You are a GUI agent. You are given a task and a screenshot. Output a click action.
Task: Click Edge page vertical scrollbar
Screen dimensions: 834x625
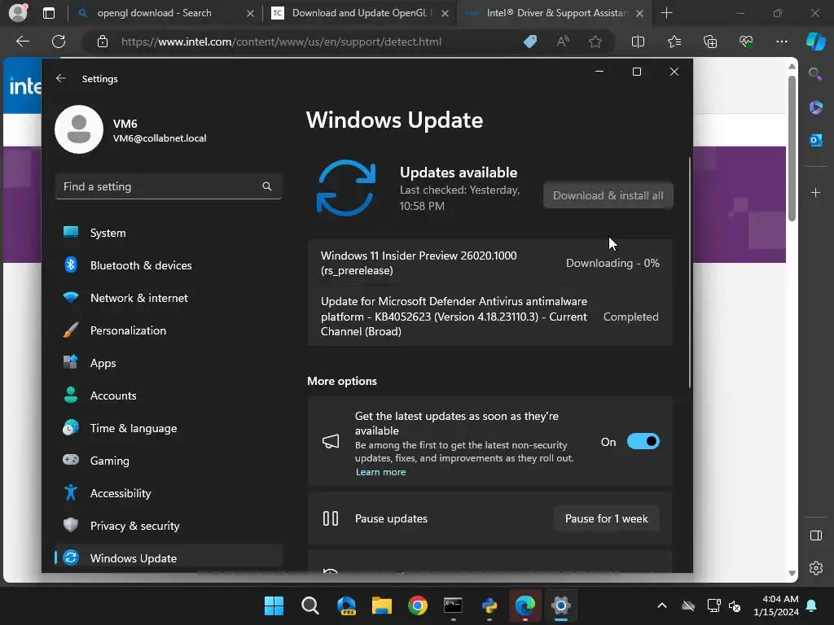point(792,148)
